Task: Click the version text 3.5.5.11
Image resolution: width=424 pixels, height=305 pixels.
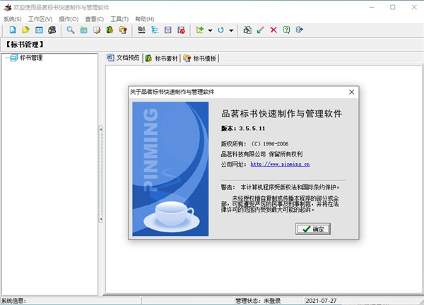Action: [x=252, y=128]
